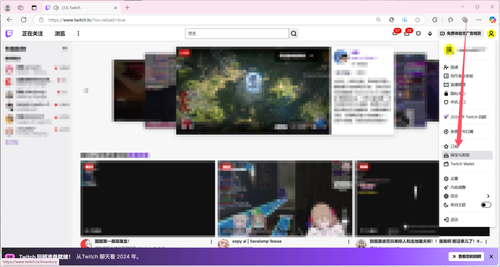500x267 pixels.
Task: Open the favorites list icon
Action: pos(451,20)
